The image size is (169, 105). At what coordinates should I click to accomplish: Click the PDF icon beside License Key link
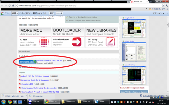(x=20, y=88)
